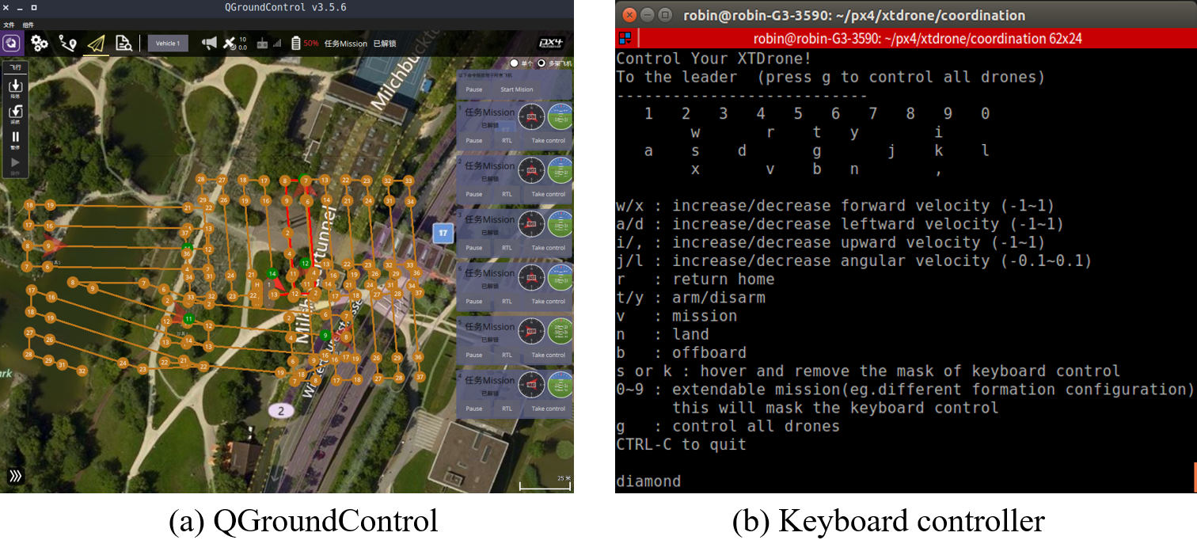
Task: Take control of vehicle 6
Action: [x=549, y=301]
